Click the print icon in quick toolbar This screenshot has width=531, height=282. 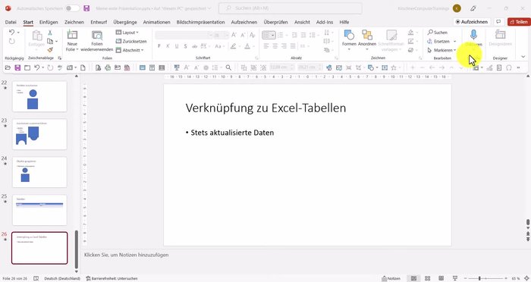[108, 67]
